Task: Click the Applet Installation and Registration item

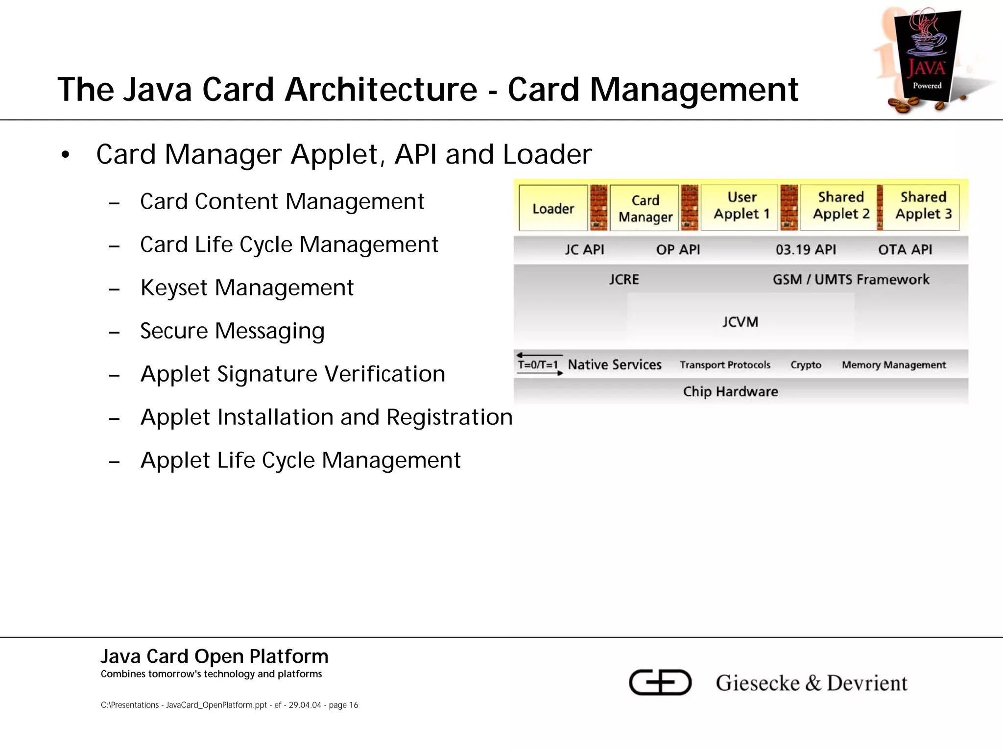Action: [326, 417]
